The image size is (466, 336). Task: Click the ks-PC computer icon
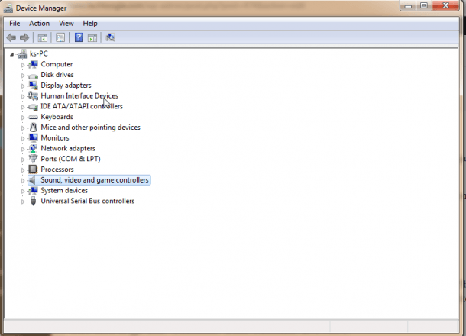click(x=22, y=54)
